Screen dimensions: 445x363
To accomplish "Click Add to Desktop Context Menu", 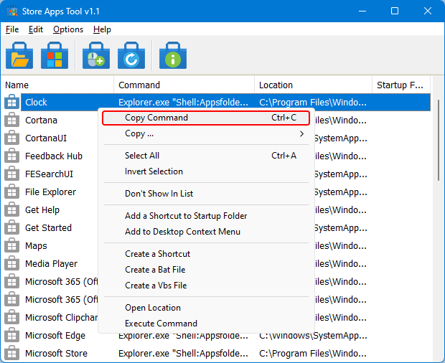I will tap(182, 232).
